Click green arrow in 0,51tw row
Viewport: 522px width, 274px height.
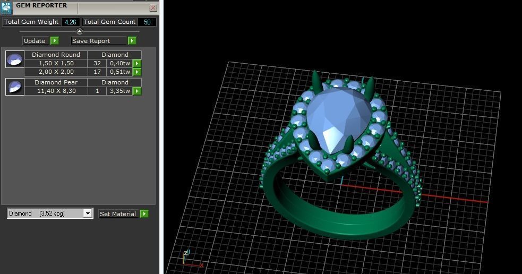(137, 72)
